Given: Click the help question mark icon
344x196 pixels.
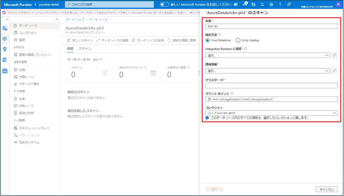Looking at the screenshot, I should click(280, 4).
